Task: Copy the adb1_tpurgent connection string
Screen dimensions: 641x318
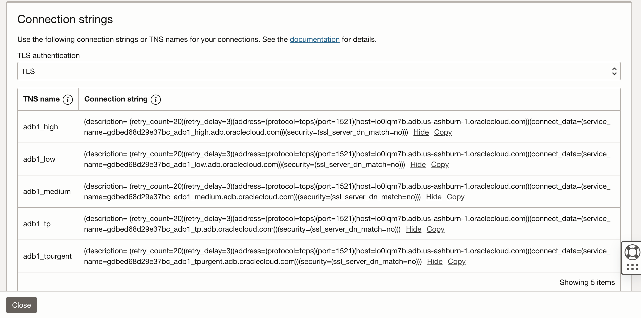Action: (457, 261)
